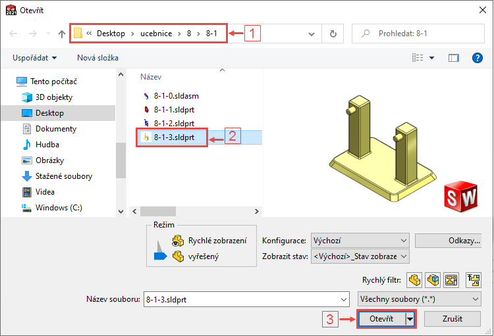
Task: Open the view options dropdown arrow
Action: [x=431, y=58]
